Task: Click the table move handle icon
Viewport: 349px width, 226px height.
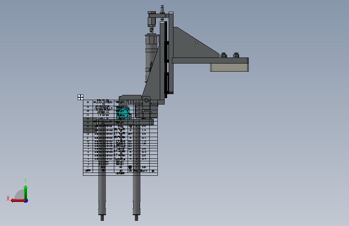Action: click(x=81, y=97)
